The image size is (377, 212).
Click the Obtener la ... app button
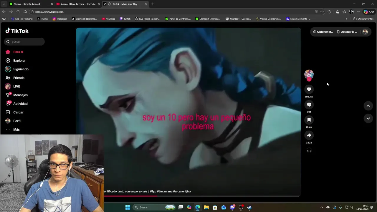click(x=347, y=32)
